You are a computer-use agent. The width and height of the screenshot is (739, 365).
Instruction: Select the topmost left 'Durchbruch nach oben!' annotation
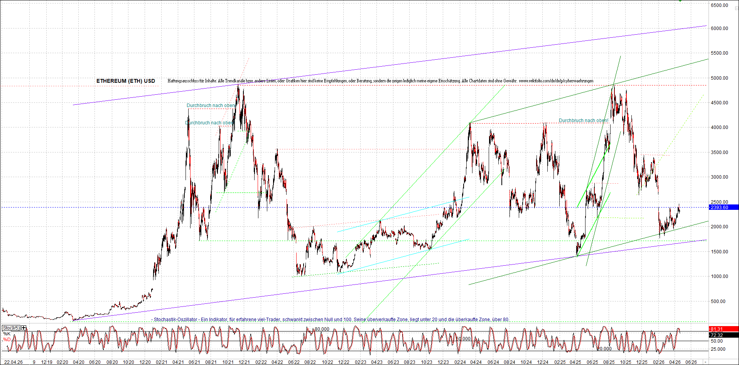(211, 105)
